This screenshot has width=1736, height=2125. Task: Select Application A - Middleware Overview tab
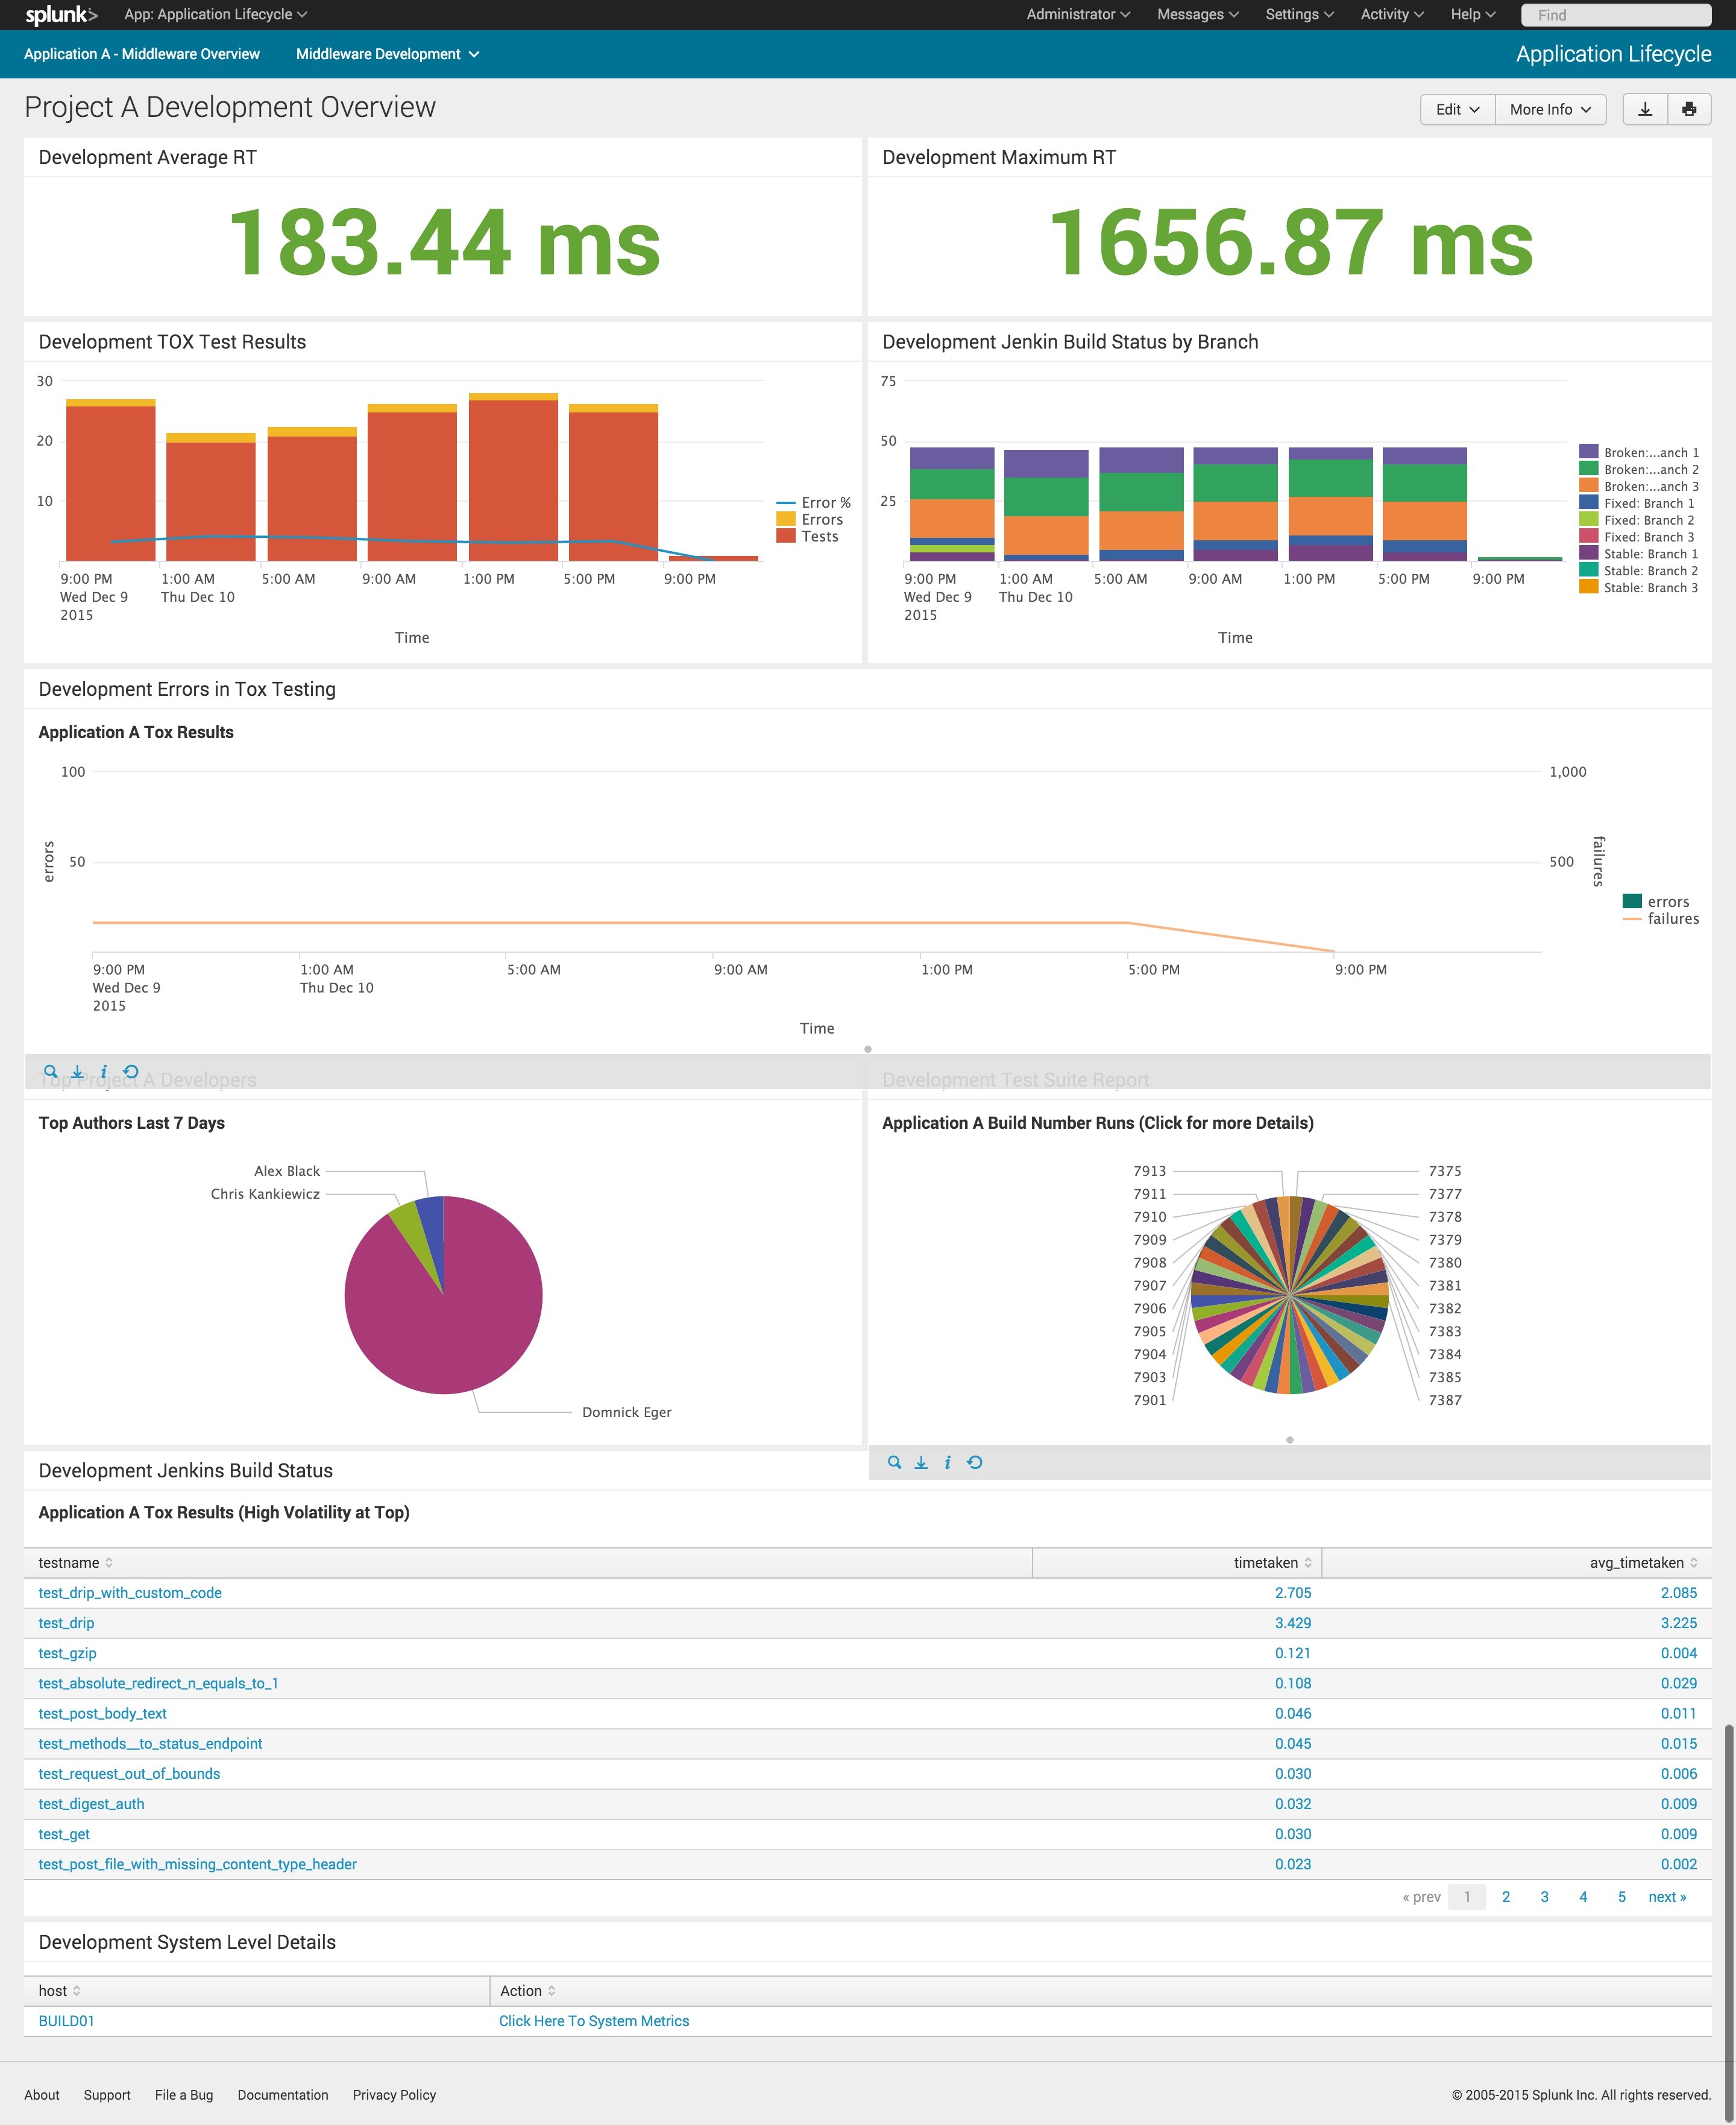click(x=142, y=54)
